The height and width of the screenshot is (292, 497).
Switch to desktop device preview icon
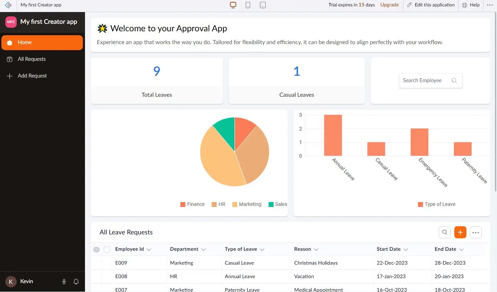pyautogui.click(x=233, y=5)
